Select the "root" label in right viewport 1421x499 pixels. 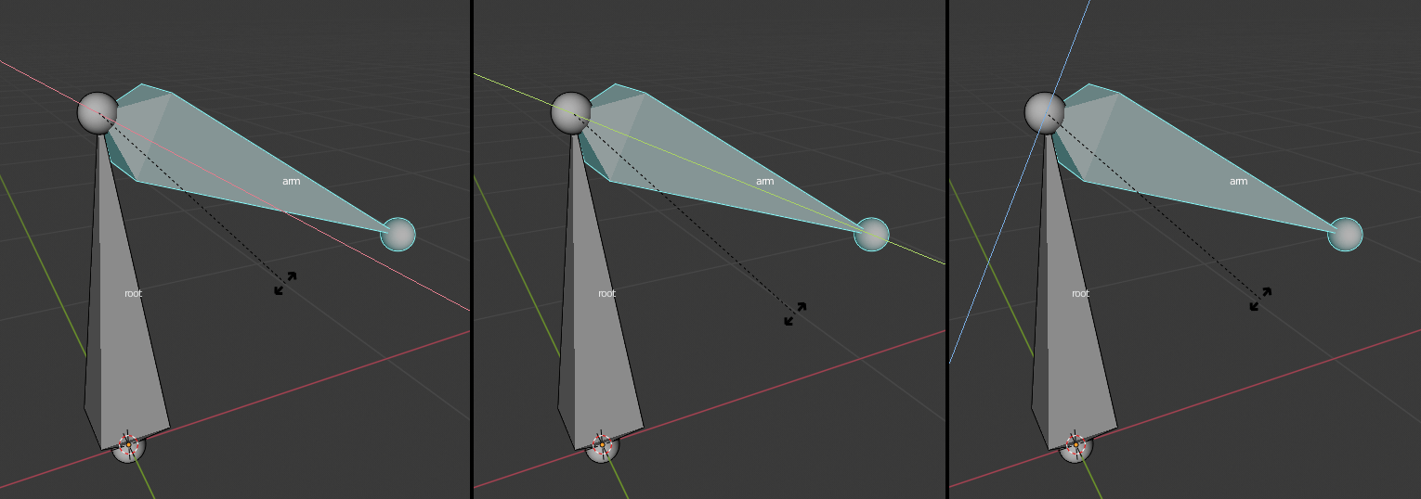[x=1080, y=293]
